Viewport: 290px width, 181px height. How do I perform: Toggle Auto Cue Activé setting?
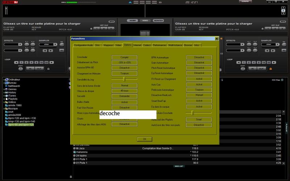(x=199, y=84)
